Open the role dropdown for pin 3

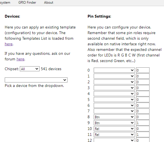[114, 88]
